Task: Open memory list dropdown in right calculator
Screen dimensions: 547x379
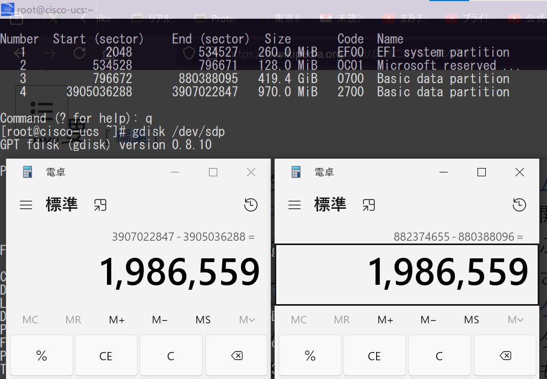Action: (x=516, y=320)
